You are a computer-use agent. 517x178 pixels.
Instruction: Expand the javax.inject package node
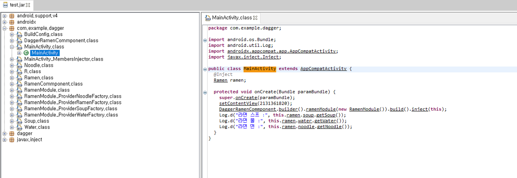(x=4, y=140)
